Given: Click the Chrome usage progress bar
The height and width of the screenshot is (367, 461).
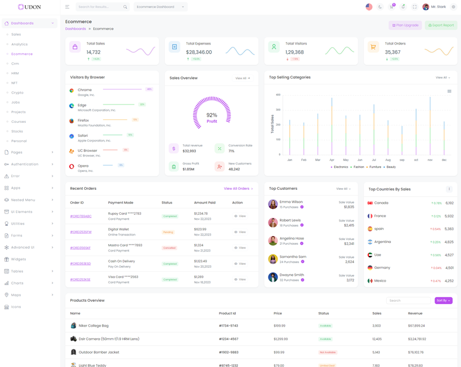Looking at the screenshot, I should pos(122,89).
